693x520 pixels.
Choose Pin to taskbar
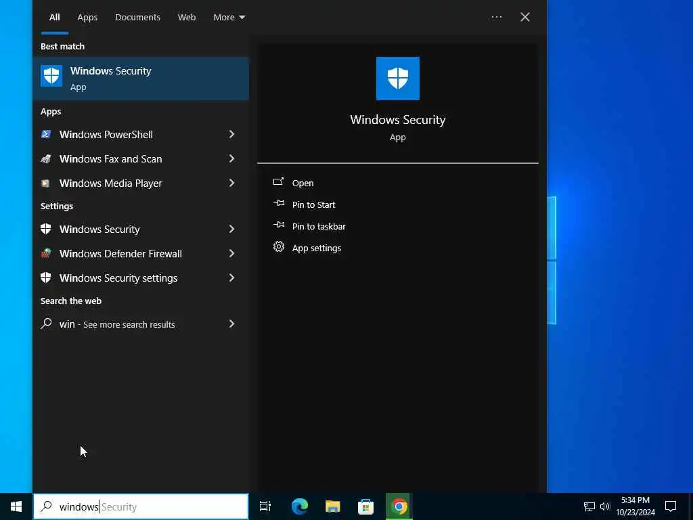(x=319, y=226)
